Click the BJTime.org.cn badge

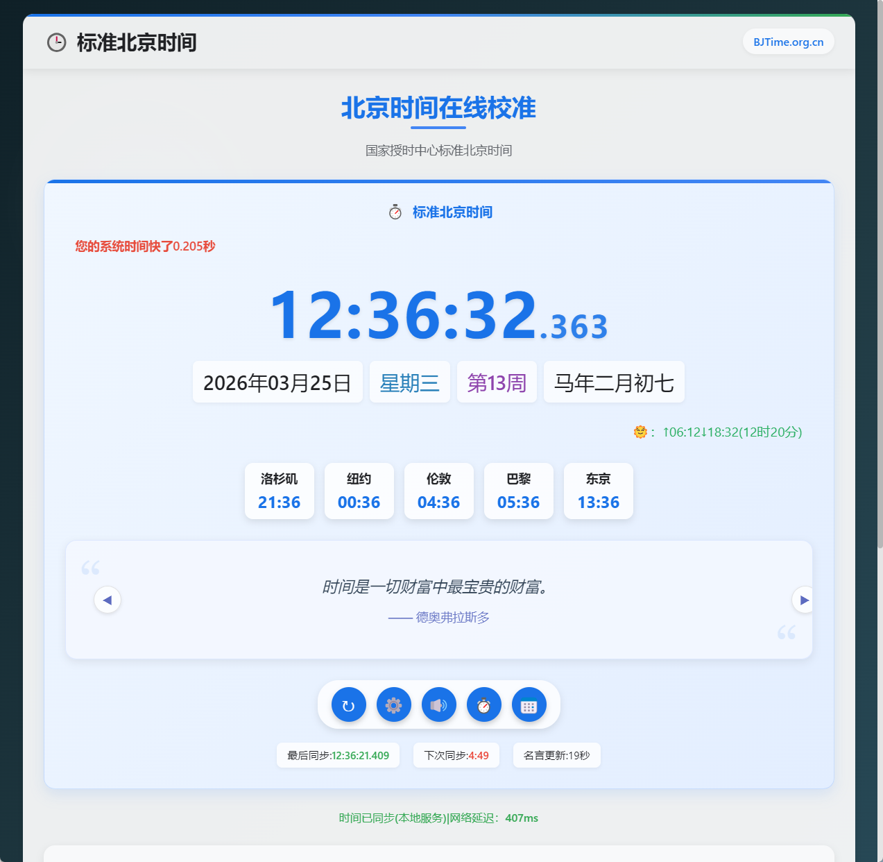coord(788,42)
